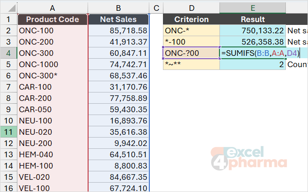This screenshot has height=192, width=308.
Task: Click net sales value 67,724.10
Action: (119, 188)
